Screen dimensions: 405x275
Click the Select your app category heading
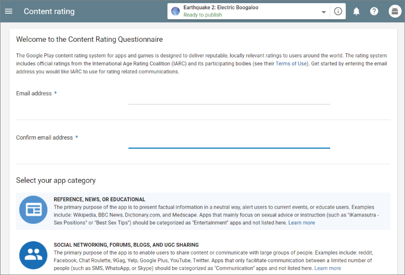[x=56, y=180]
